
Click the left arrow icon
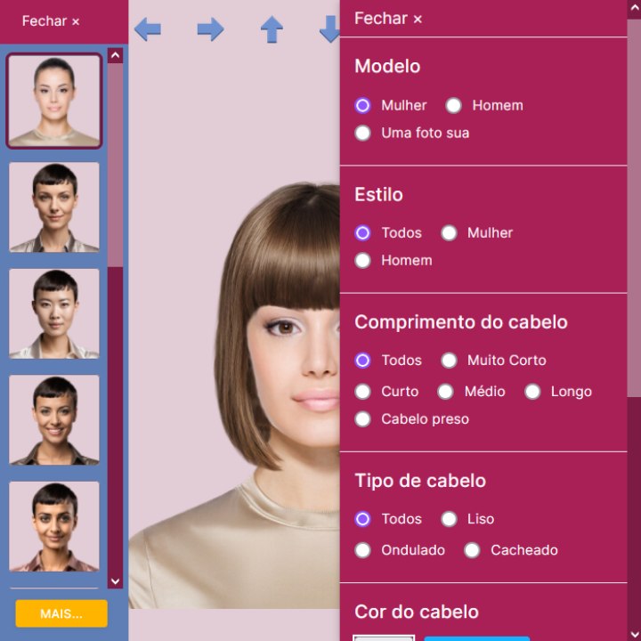148,29
